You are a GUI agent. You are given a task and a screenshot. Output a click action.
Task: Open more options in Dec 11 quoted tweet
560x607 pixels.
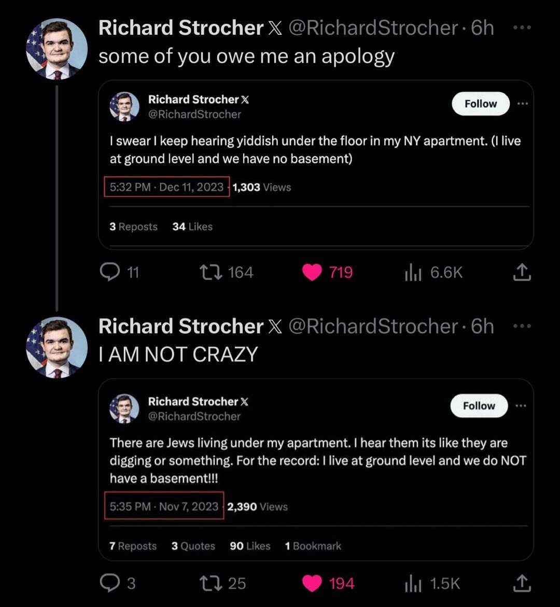click(523, 104)
